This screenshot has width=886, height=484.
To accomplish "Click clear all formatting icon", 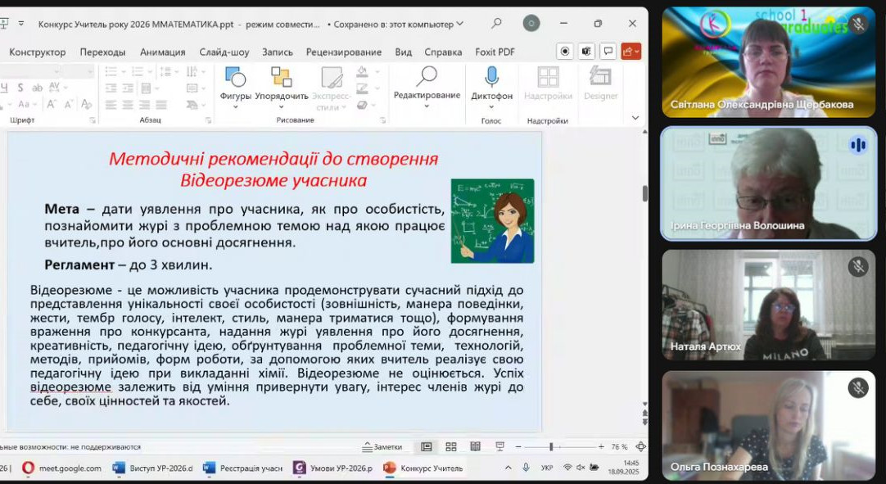I will coord(86,104).
